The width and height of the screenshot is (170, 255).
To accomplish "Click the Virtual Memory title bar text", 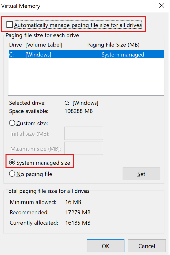I will [x=21, y=6].
